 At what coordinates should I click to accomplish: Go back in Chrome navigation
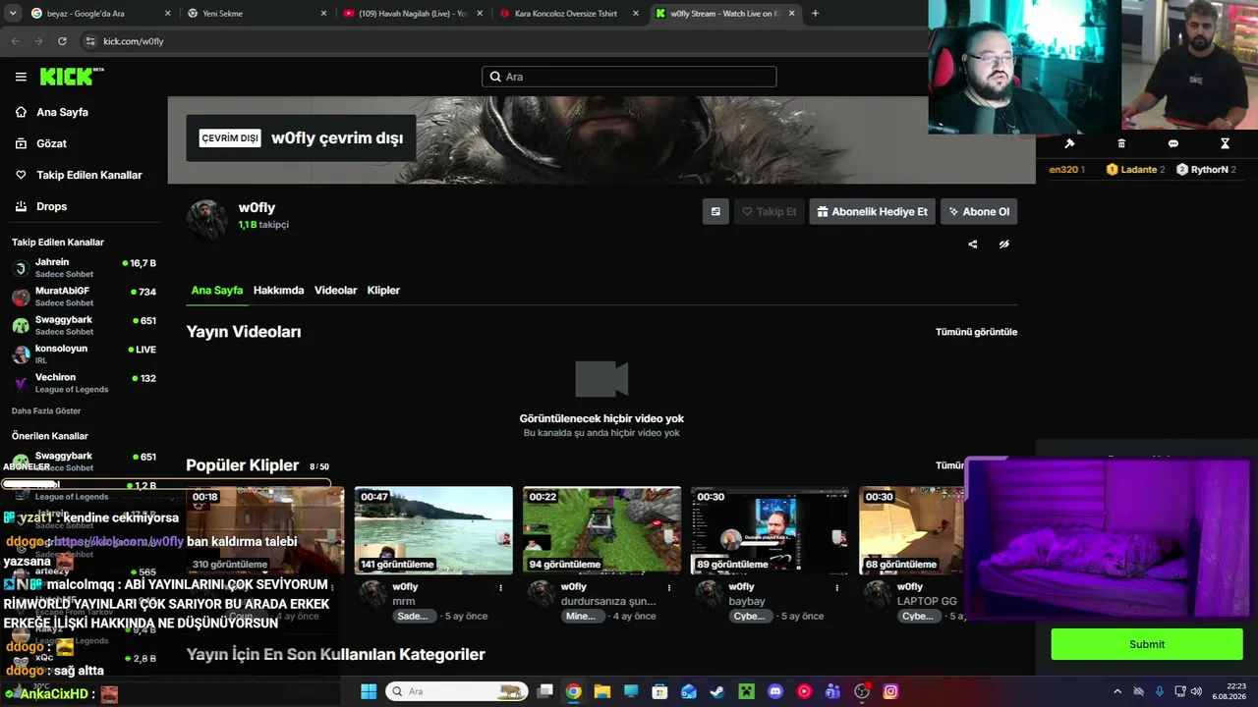(x=15, y=41)
